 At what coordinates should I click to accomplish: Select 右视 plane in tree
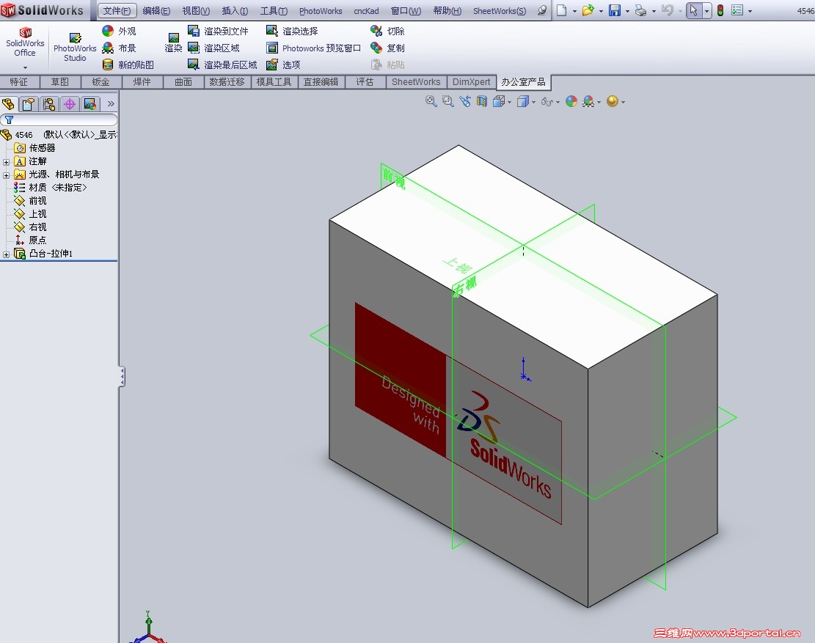30,227
